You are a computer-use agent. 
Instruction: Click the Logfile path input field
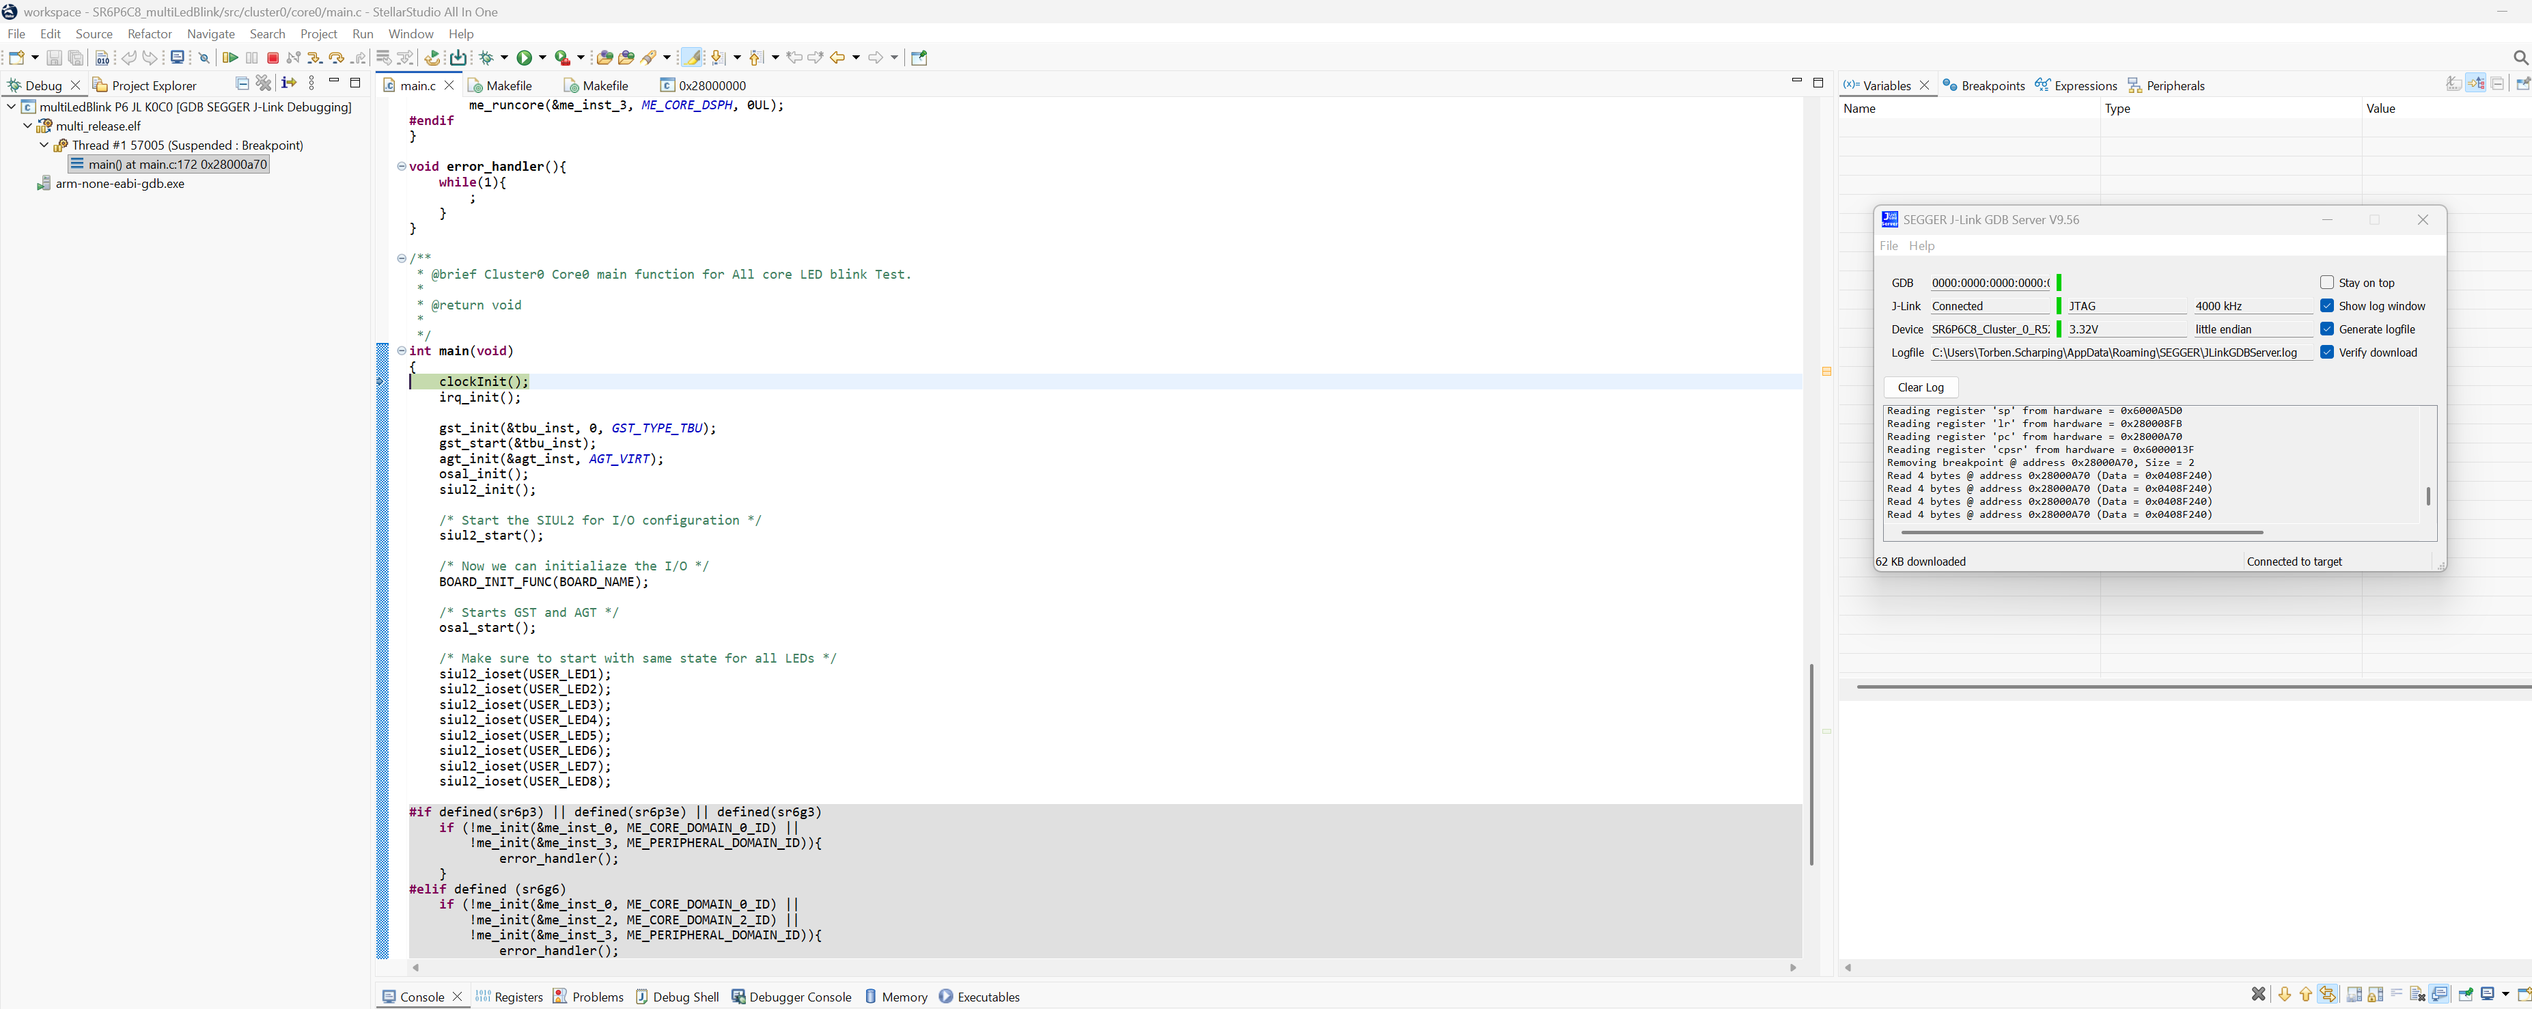pyautogui.click(x=2121, y=352)
